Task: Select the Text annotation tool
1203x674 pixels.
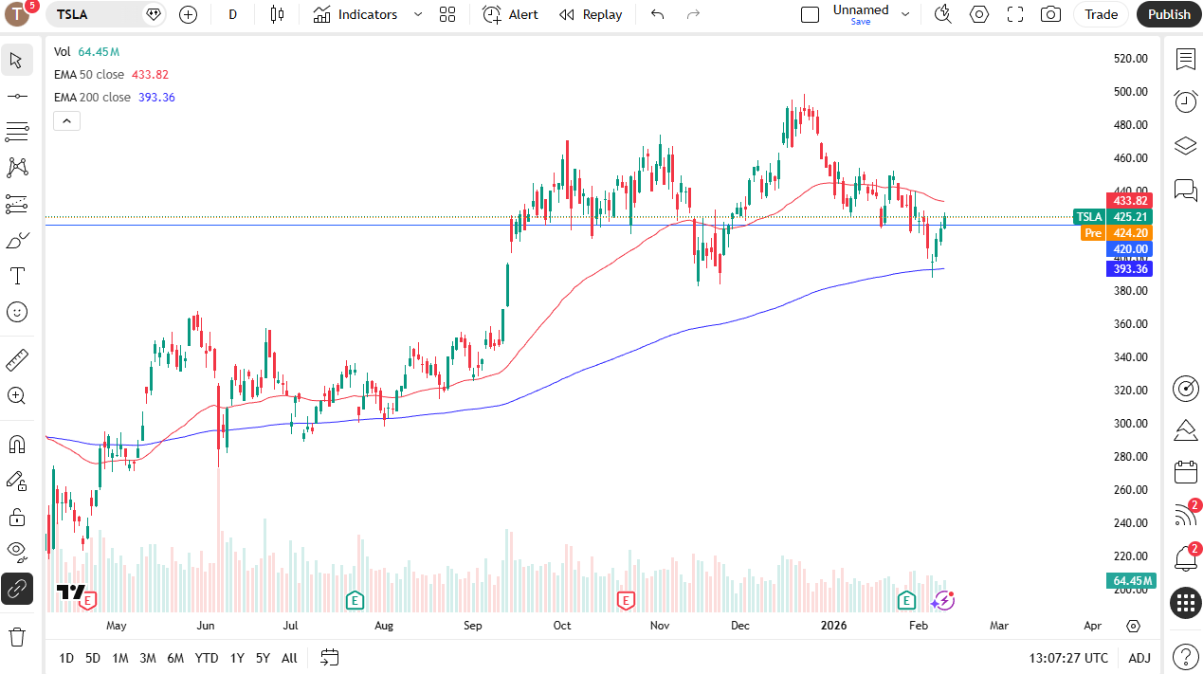Action: pyautogui.click(x=17, y=276)
